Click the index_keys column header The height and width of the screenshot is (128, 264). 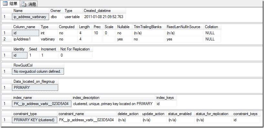coord(165,98)
